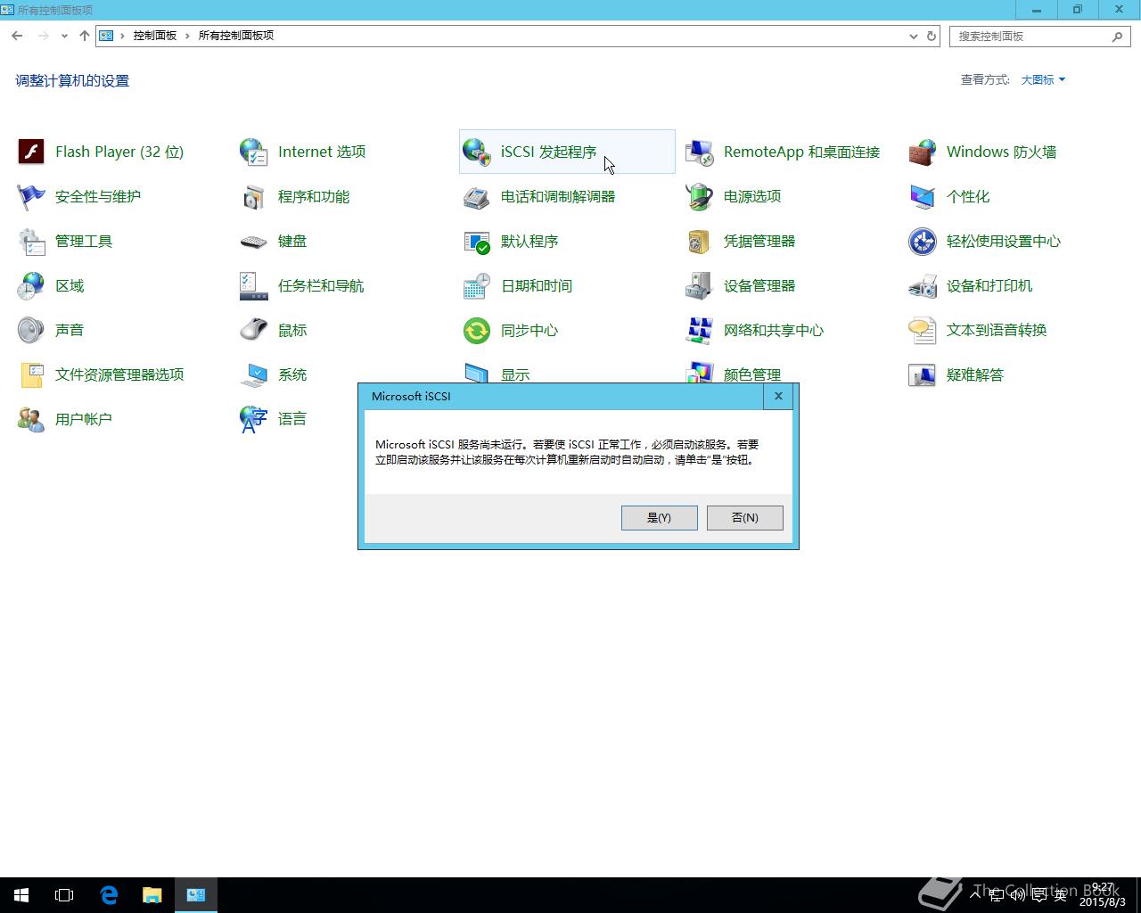
Task: Open the 用户帐户 icon
Action: [31, 419]
